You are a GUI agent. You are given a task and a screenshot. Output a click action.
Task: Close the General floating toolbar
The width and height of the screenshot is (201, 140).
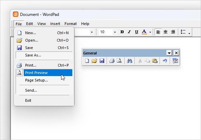coord(176,53)
